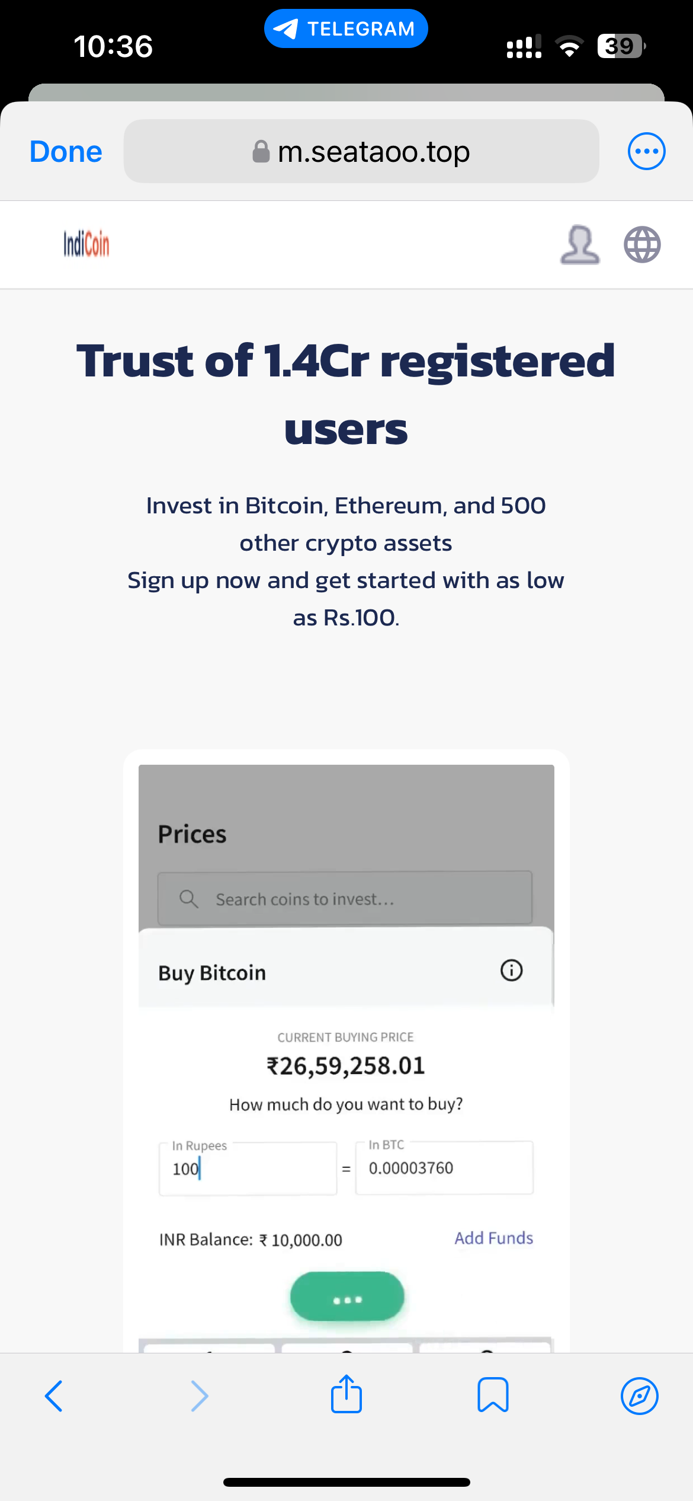This screenshot has width=693, height=1501.
Task: Open the more options ellipsis menu
Action: 646,151
